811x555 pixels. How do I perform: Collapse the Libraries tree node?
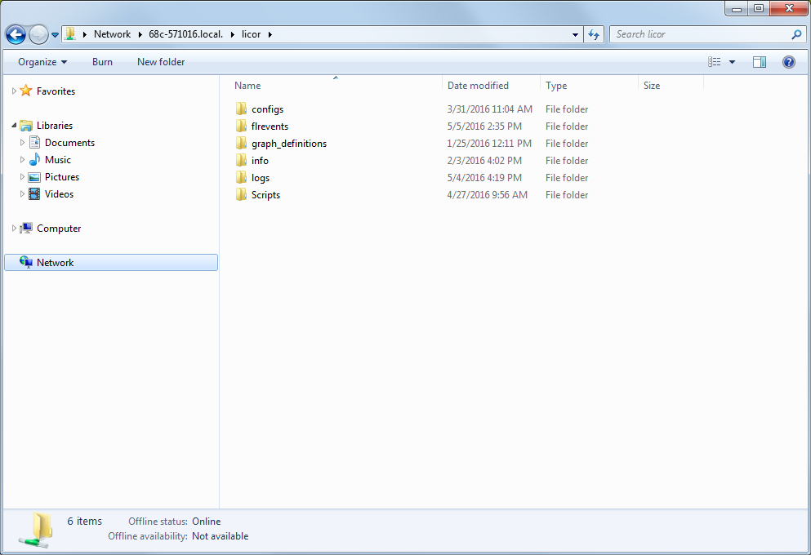click(14, 125)
